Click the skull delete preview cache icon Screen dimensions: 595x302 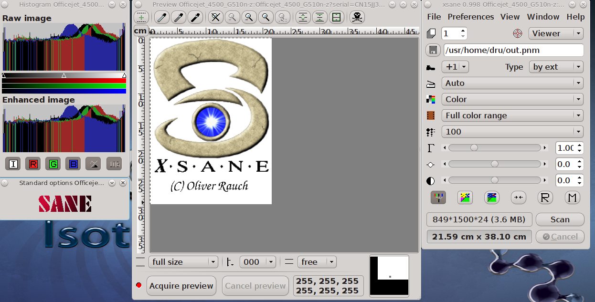pos(357,18)
